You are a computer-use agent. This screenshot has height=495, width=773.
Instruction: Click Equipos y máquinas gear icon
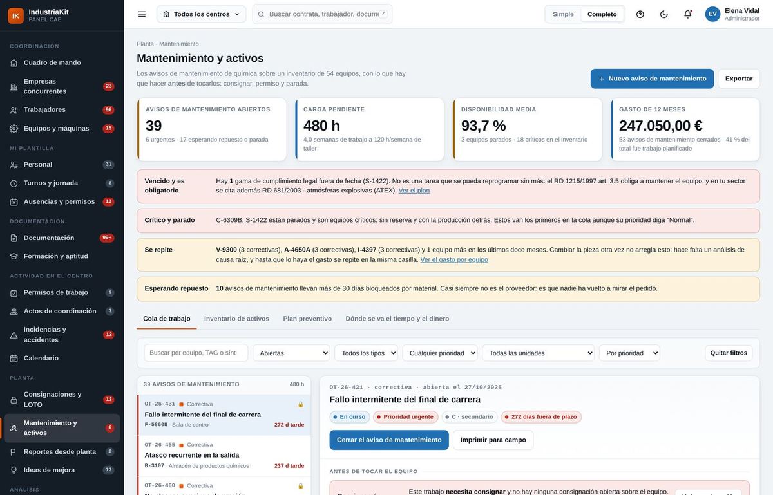14,129
